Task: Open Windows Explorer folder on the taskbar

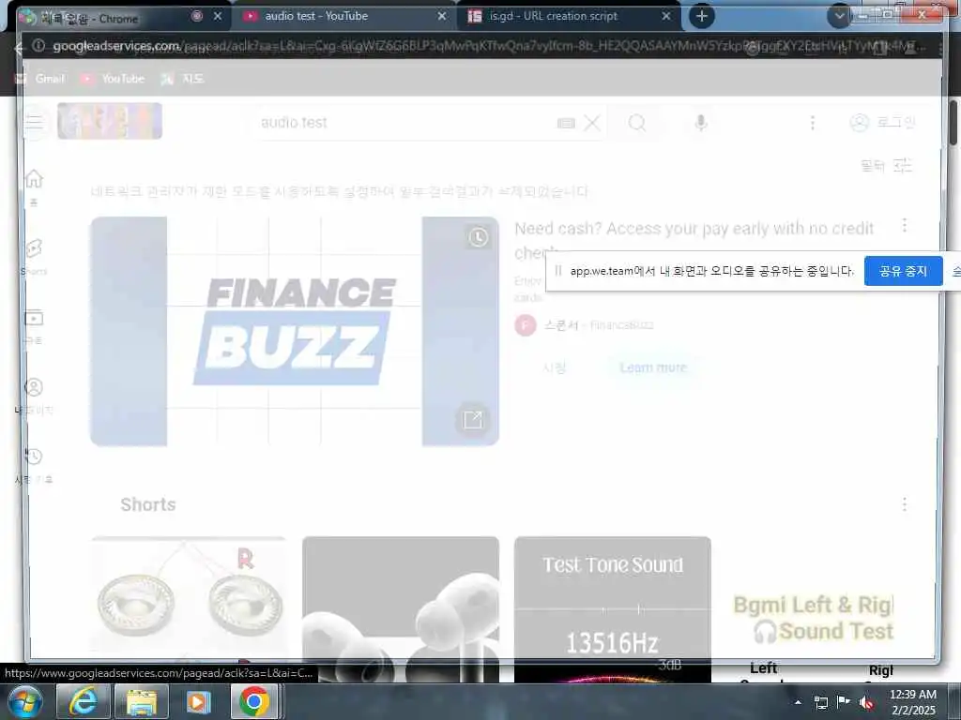Action: (143, 701)
